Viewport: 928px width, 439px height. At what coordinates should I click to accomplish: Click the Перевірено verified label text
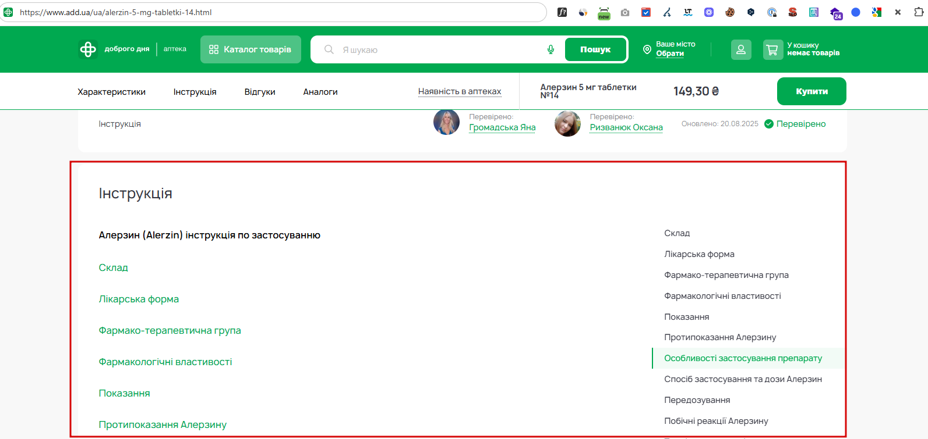point(801,124)
